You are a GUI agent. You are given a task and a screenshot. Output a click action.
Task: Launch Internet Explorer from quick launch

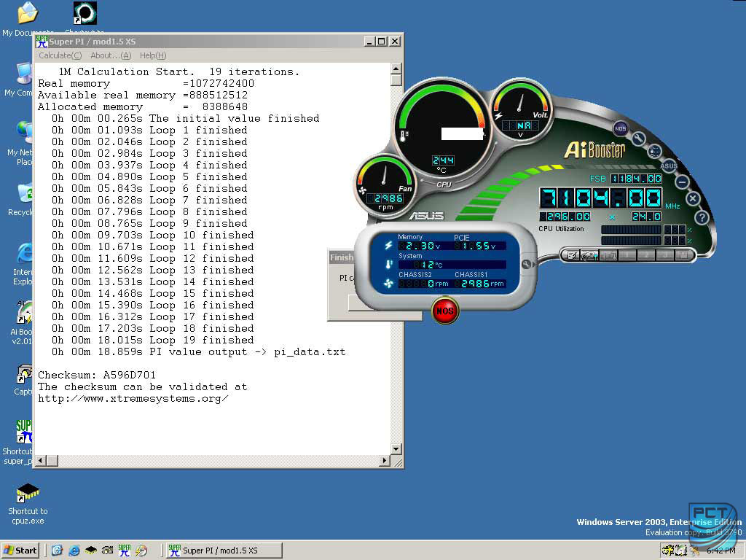pos(74,551)
